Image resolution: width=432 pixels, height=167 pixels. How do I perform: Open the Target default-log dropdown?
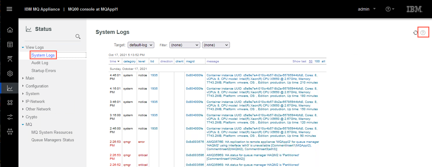[x=141, y=45]
